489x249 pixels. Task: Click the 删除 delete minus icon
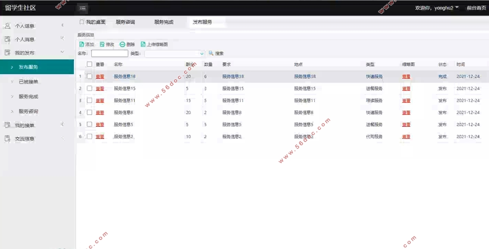click(x=122, y=44)
